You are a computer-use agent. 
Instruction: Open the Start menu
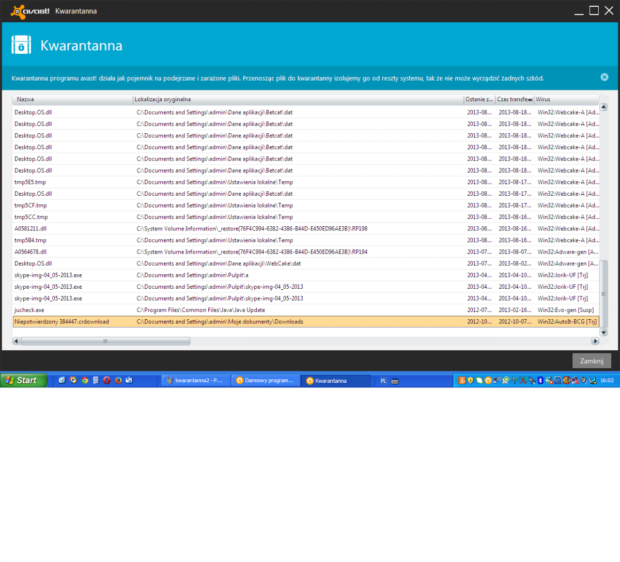(x=24, y=380)
